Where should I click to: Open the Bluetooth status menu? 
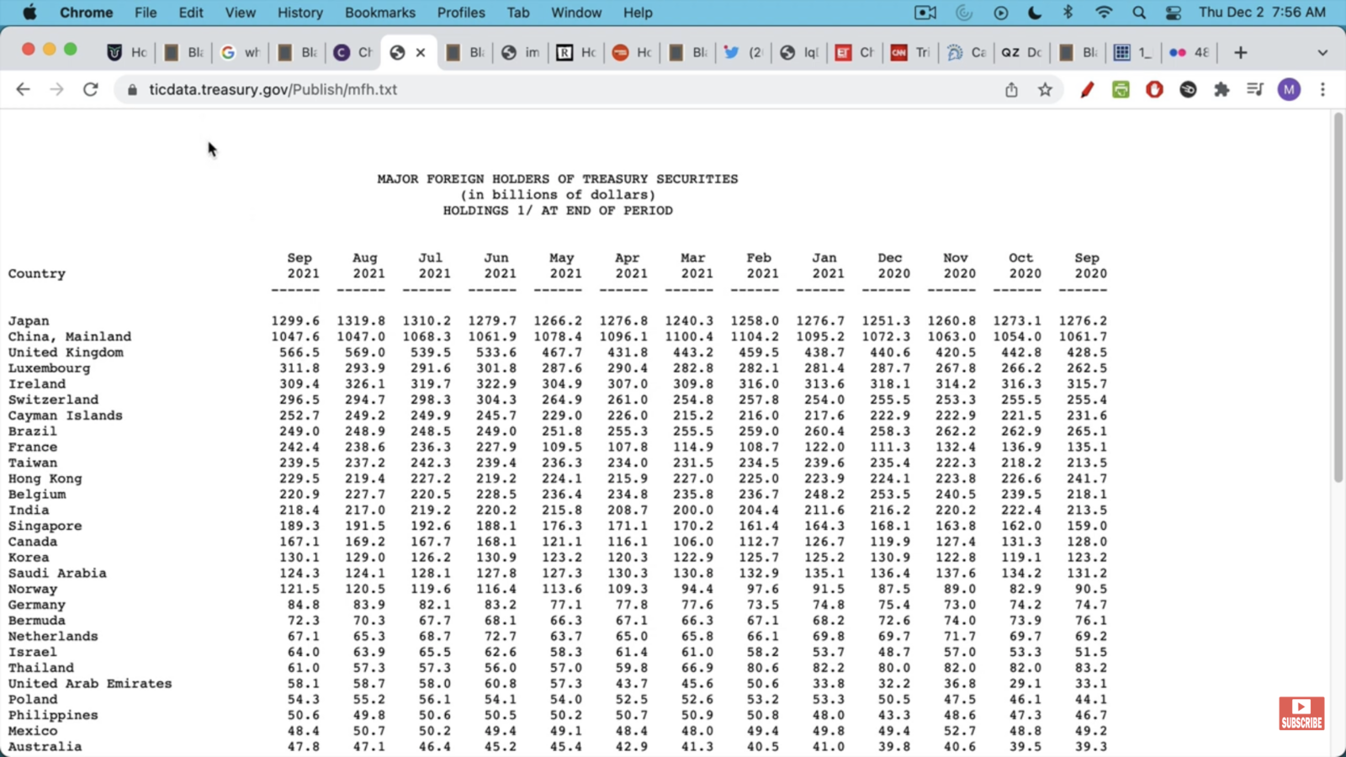click(1068, 13)
